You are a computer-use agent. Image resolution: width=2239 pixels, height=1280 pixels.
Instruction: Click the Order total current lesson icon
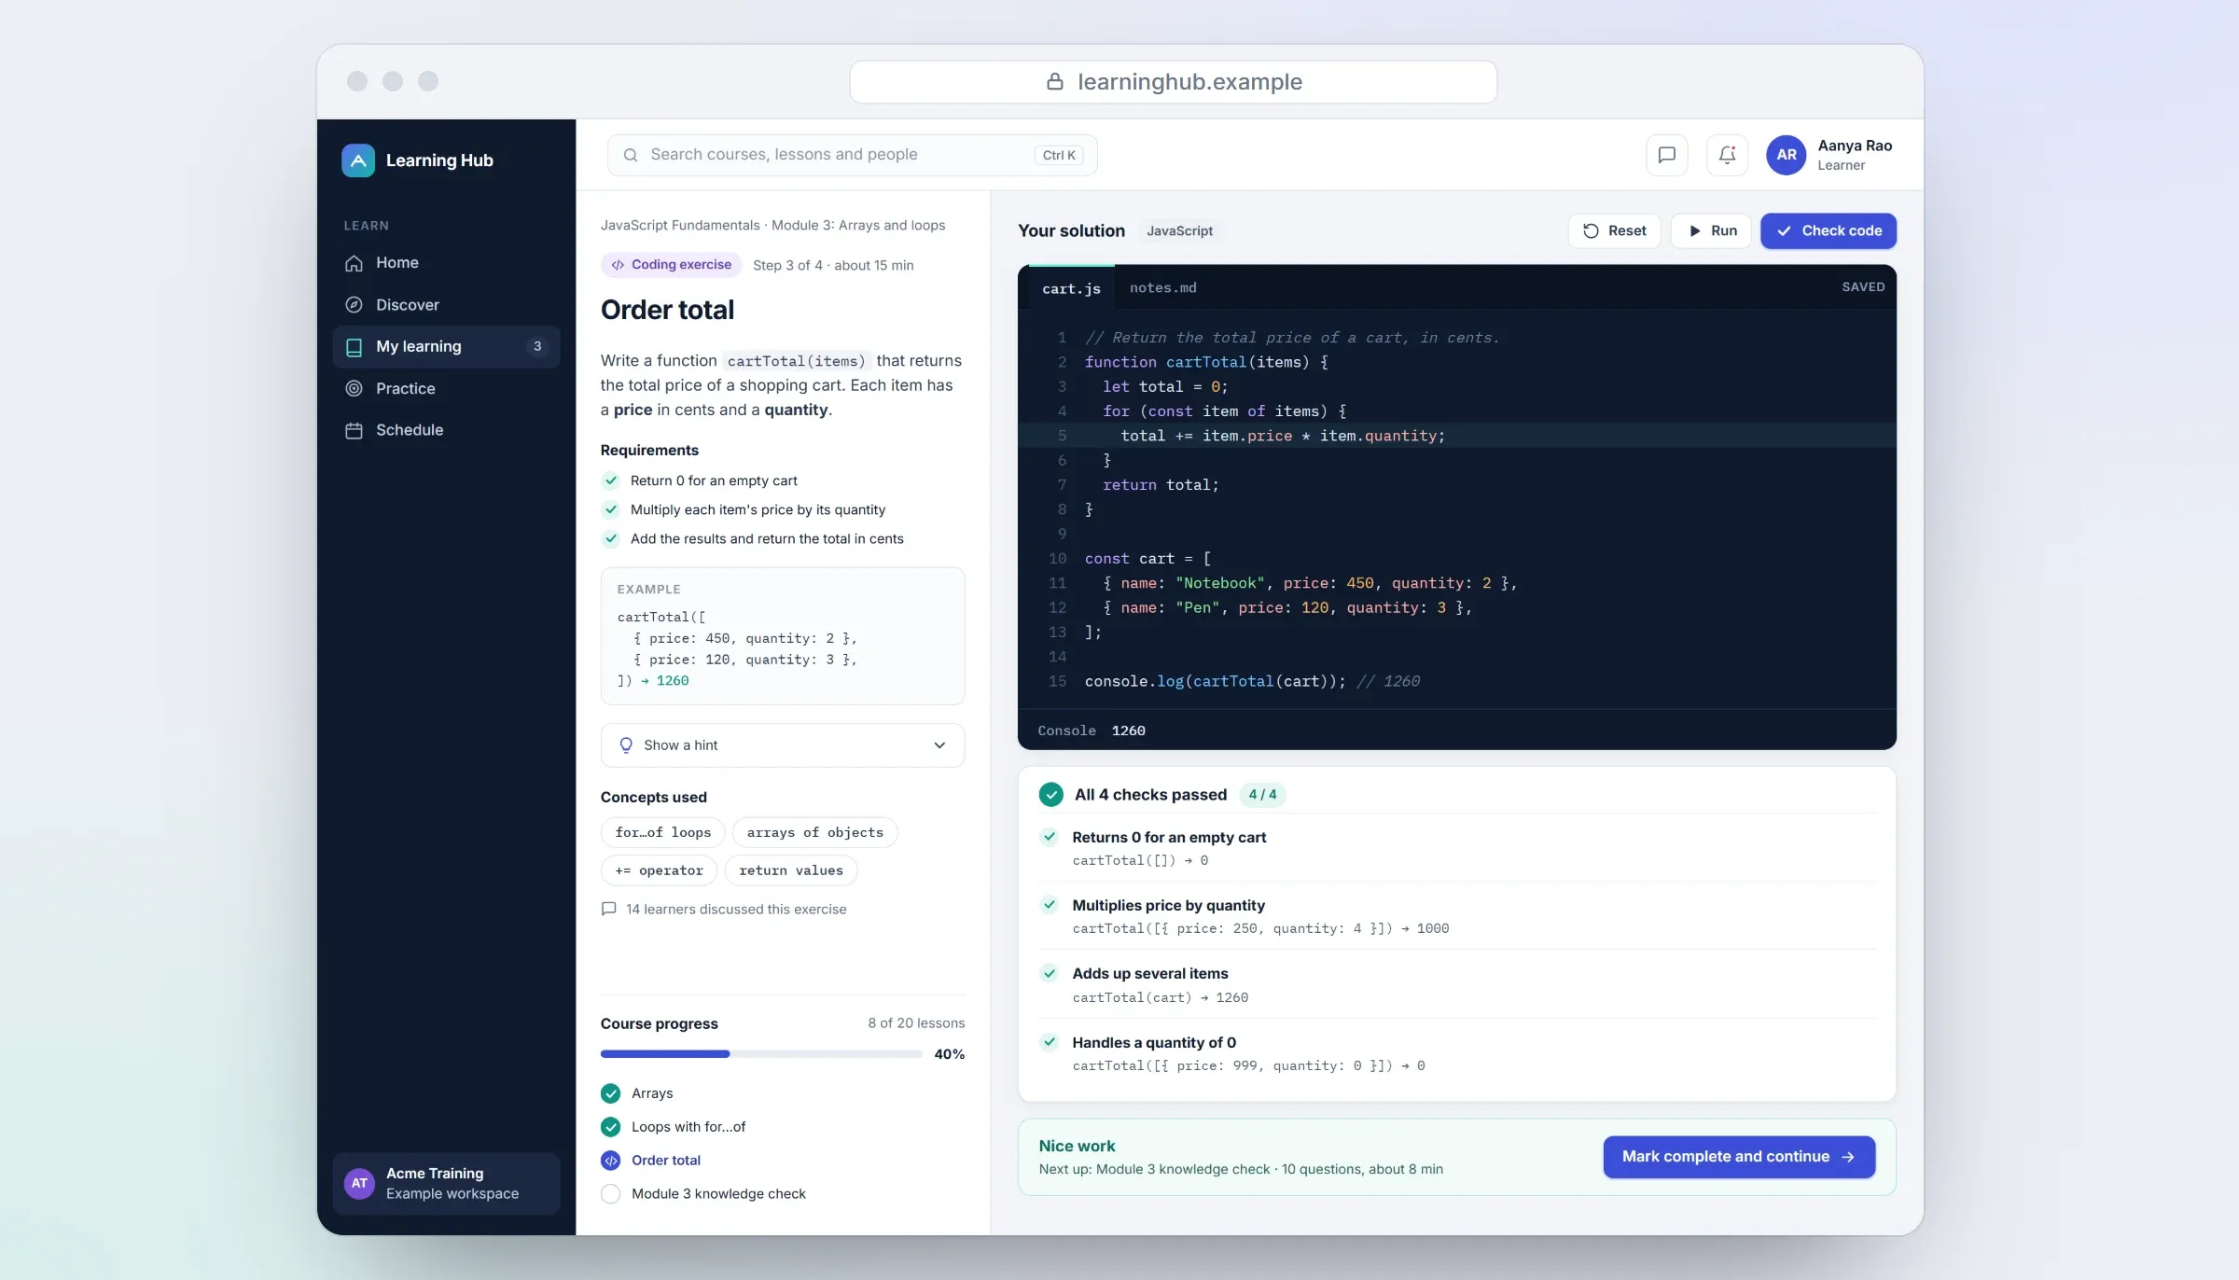pyautogui.click(x=611, y=1161)
